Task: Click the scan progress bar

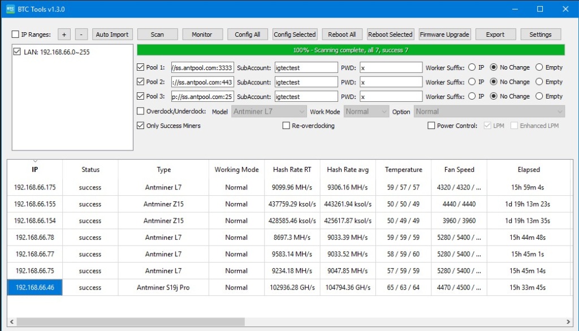Action: (351, 50)
